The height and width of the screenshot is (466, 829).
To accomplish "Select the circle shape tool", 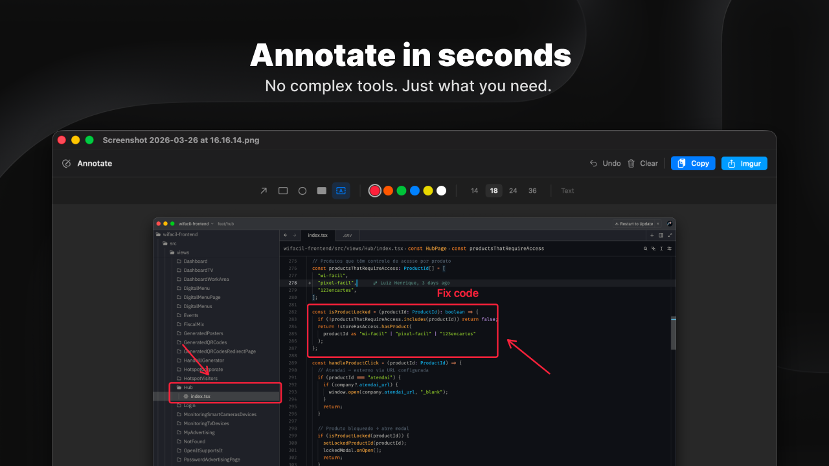I will (302, 191).
